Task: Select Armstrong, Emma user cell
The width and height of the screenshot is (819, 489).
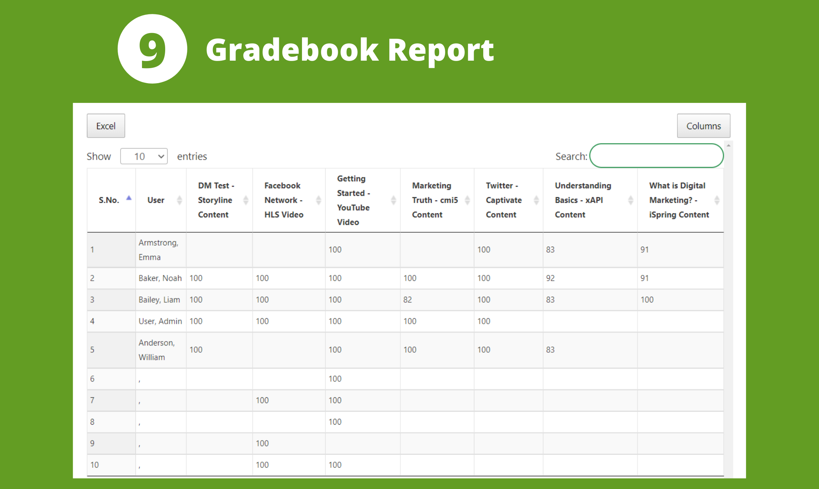Action: pyautogui.click(x=158, y=250)
